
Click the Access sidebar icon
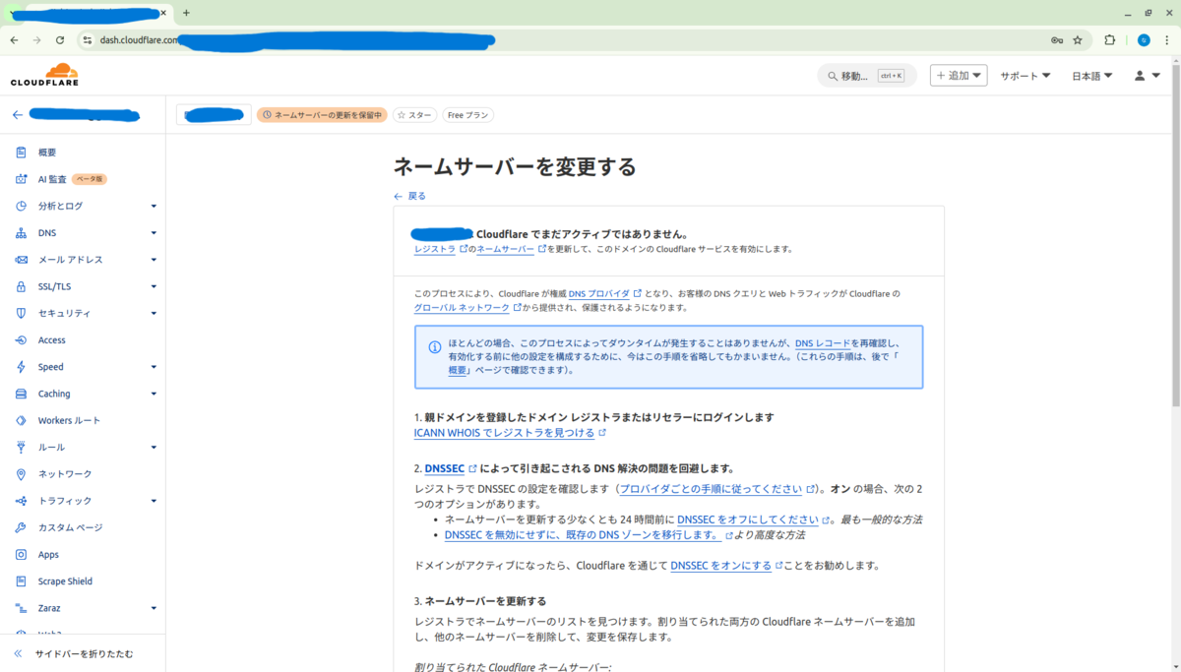pos(21,340)
